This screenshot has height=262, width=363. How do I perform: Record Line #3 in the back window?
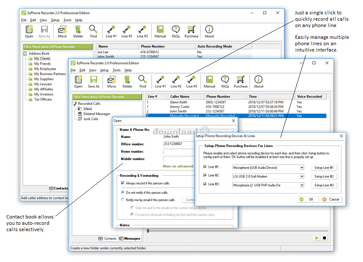click(142, 32)
